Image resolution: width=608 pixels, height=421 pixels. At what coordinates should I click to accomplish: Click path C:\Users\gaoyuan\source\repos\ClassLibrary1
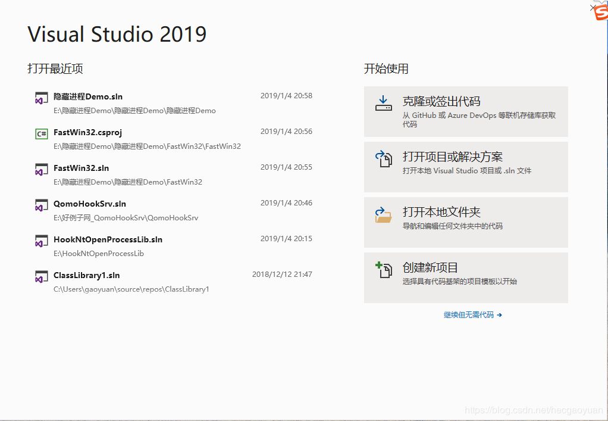[131, 289]
